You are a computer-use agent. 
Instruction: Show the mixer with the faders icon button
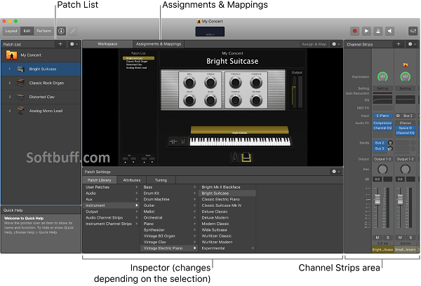click(x=413, y=31)
